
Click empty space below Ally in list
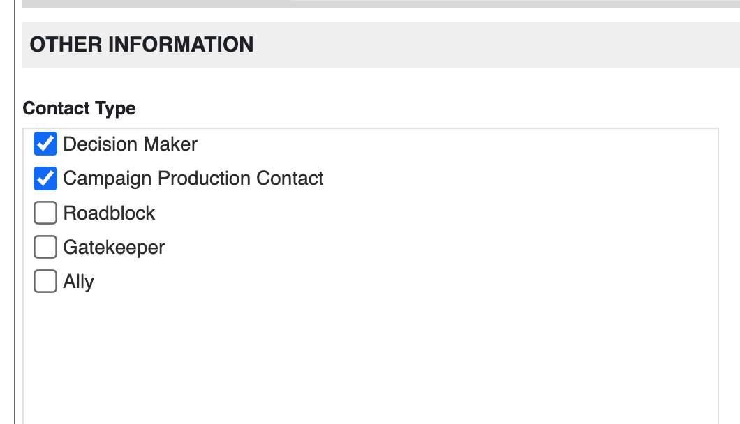349,356
